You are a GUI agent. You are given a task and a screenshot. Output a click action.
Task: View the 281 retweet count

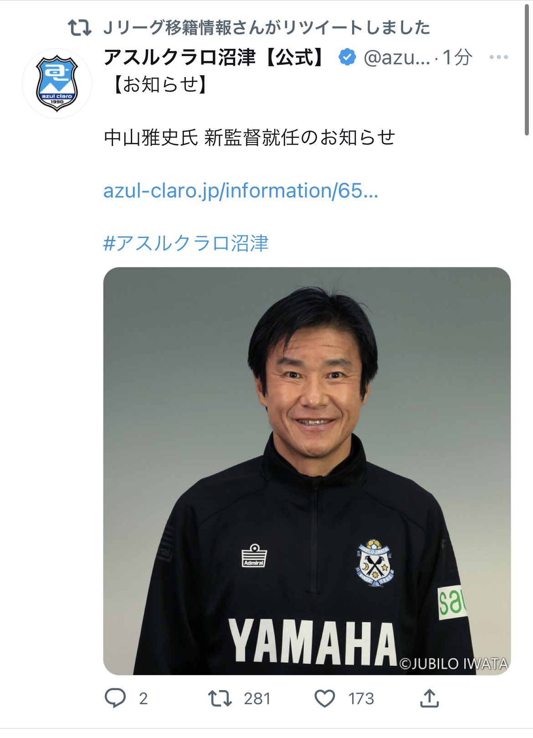point(257,698)
